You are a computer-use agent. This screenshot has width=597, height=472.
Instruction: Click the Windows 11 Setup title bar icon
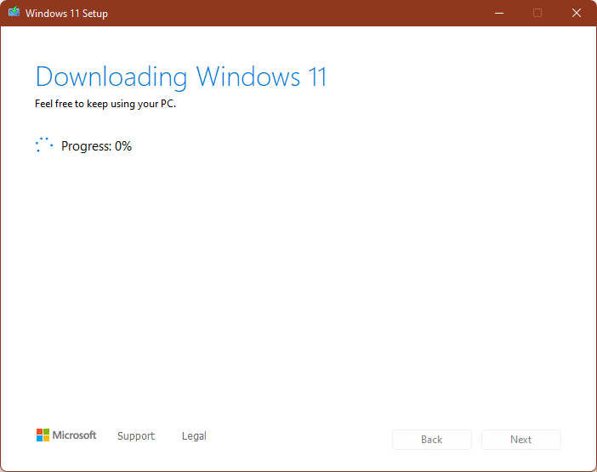(14, 12)
